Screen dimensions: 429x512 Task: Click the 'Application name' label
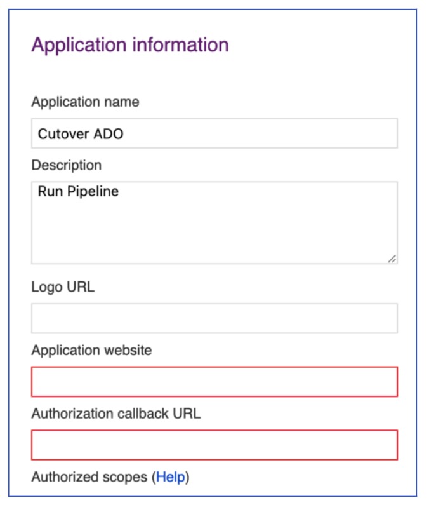click(85, 102)
